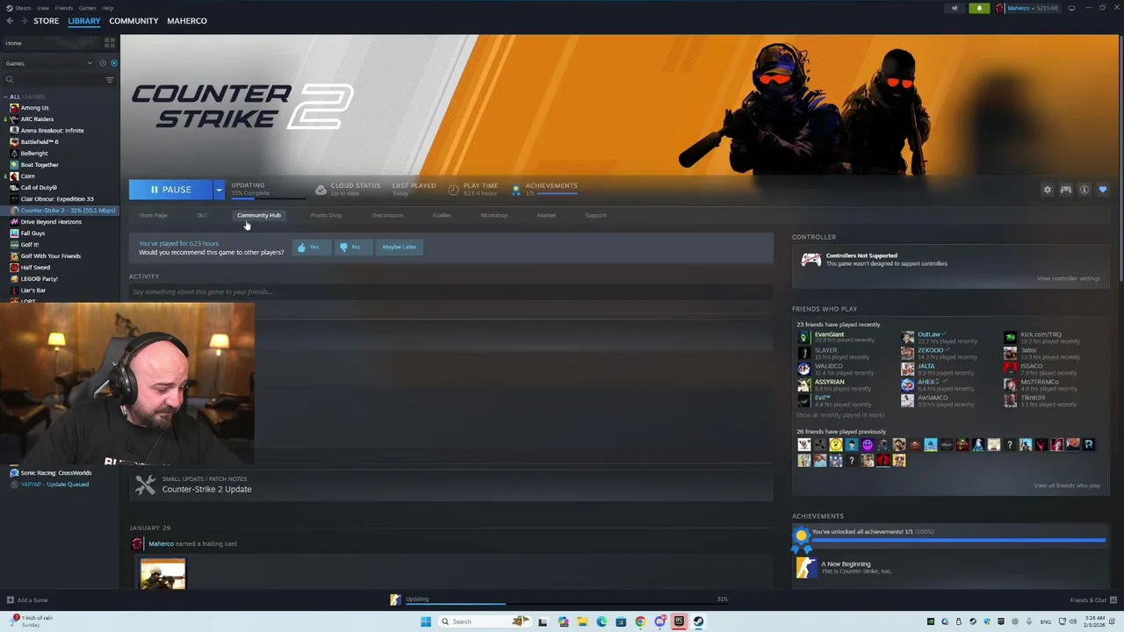Open Friends & Chat
Viewport: 1124px width, 632px height.
pos(1092,600)
